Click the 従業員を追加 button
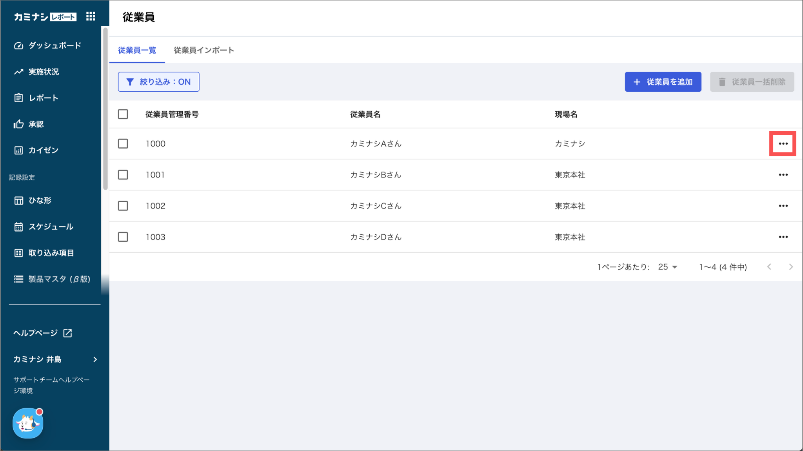 tap(663, 82)
